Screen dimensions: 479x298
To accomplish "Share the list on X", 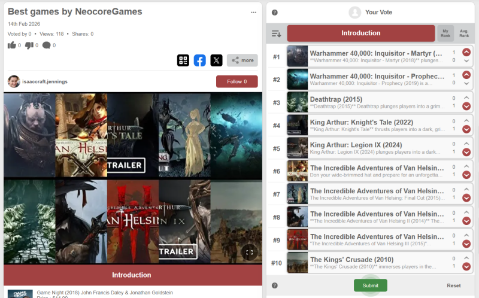I will 217,60.
